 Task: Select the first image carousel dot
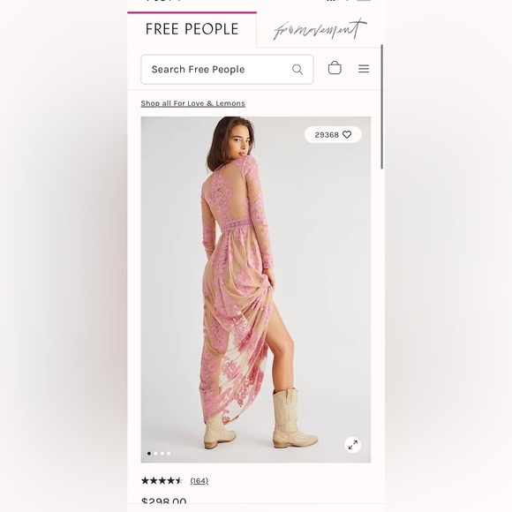pyautogui.click(x=149, y=453)
